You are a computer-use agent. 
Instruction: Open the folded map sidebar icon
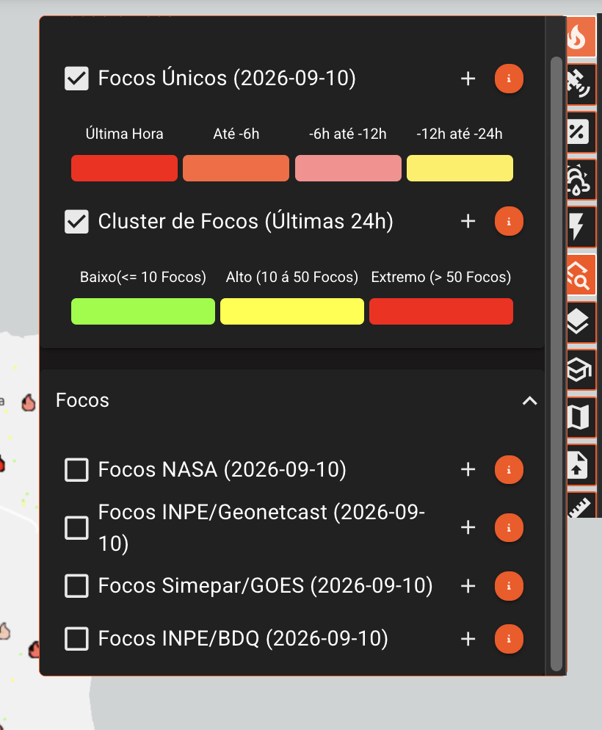(581, 417)
